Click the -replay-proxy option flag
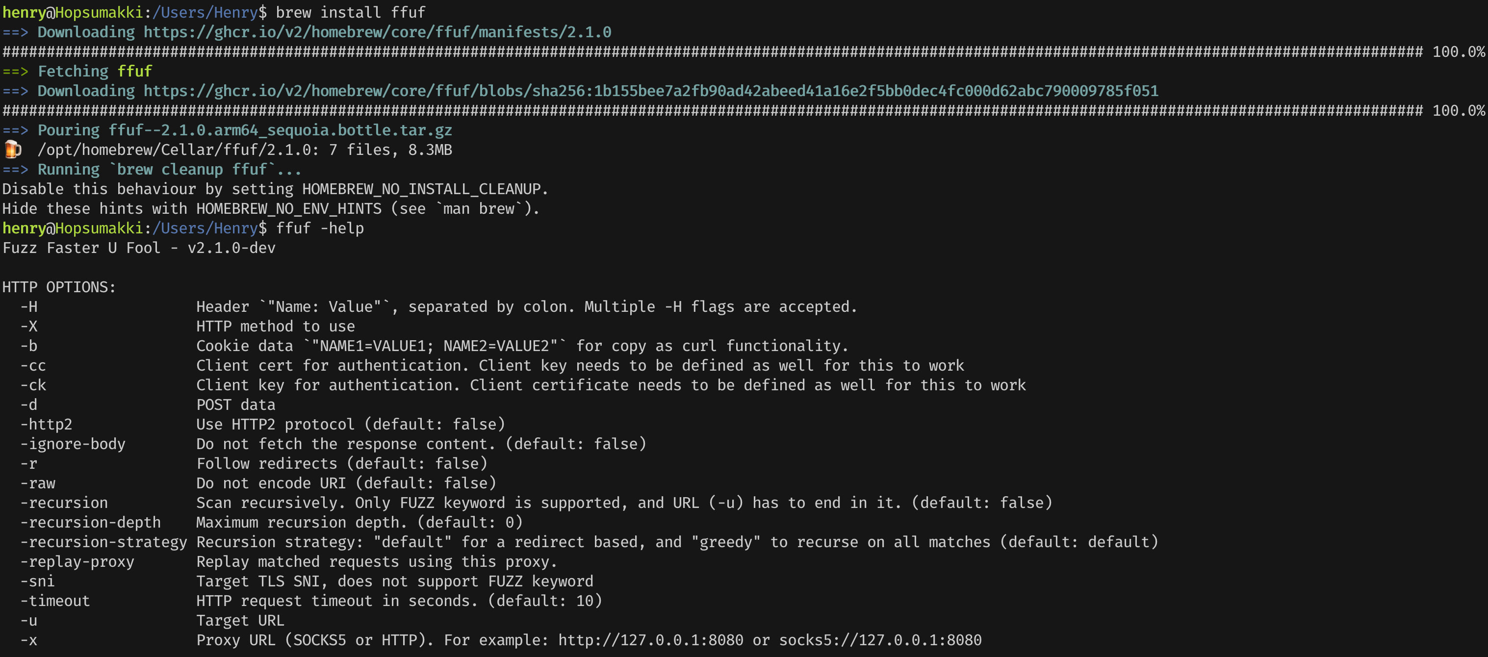This screenshot has height=657, width=1488. pyautogui.click(x=77, y=561)
